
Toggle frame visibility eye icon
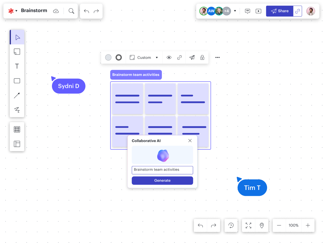click(169, 58)
